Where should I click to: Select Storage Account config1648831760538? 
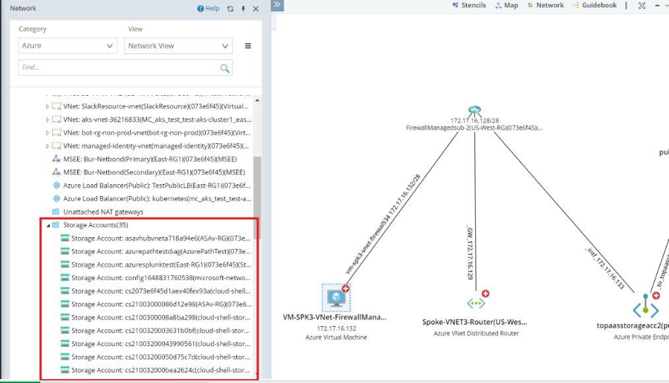[x=161, y=278]
